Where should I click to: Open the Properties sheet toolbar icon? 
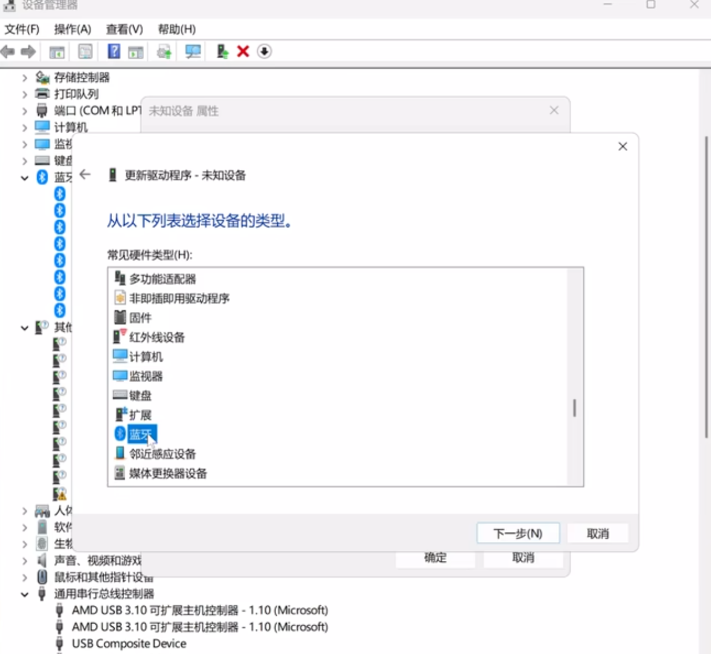point(85,52)
